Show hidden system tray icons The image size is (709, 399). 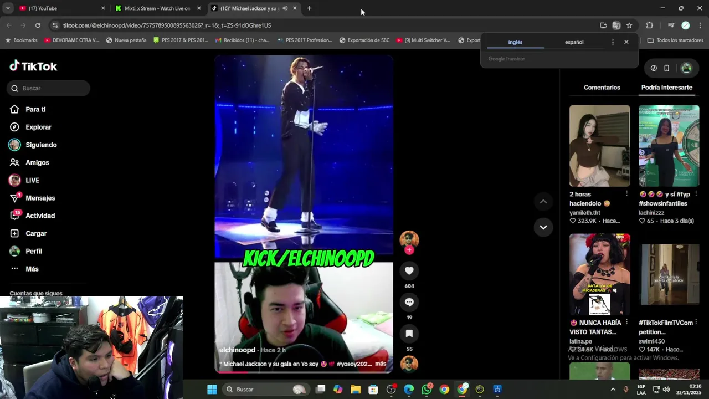tap(613, 390)
